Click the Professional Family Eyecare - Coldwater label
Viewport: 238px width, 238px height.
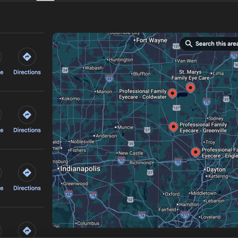(x=143, y=94)
